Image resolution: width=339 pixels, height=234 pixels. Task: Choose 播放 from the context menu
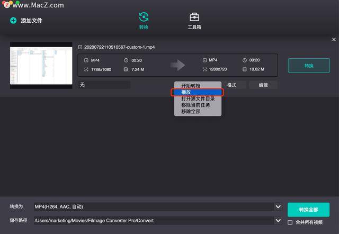coord(197,92)
